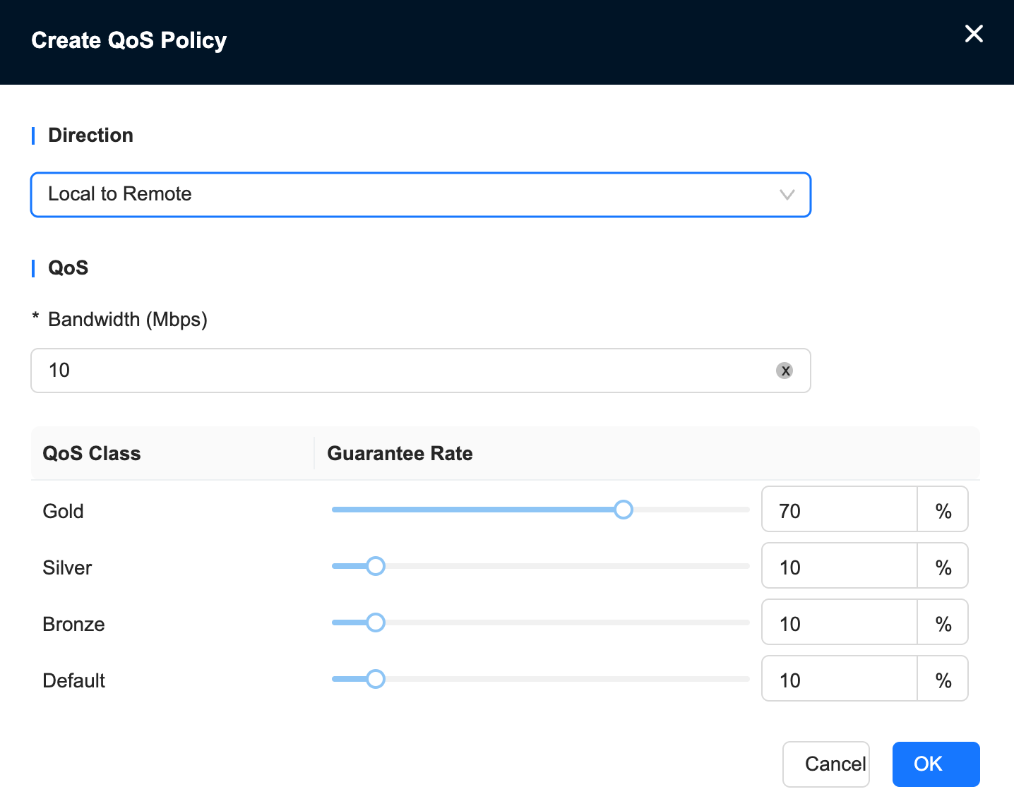The height and width of the screenshot is (806, 1014).
Task: Open the Direction dropdown
Action: click(421, 195)
